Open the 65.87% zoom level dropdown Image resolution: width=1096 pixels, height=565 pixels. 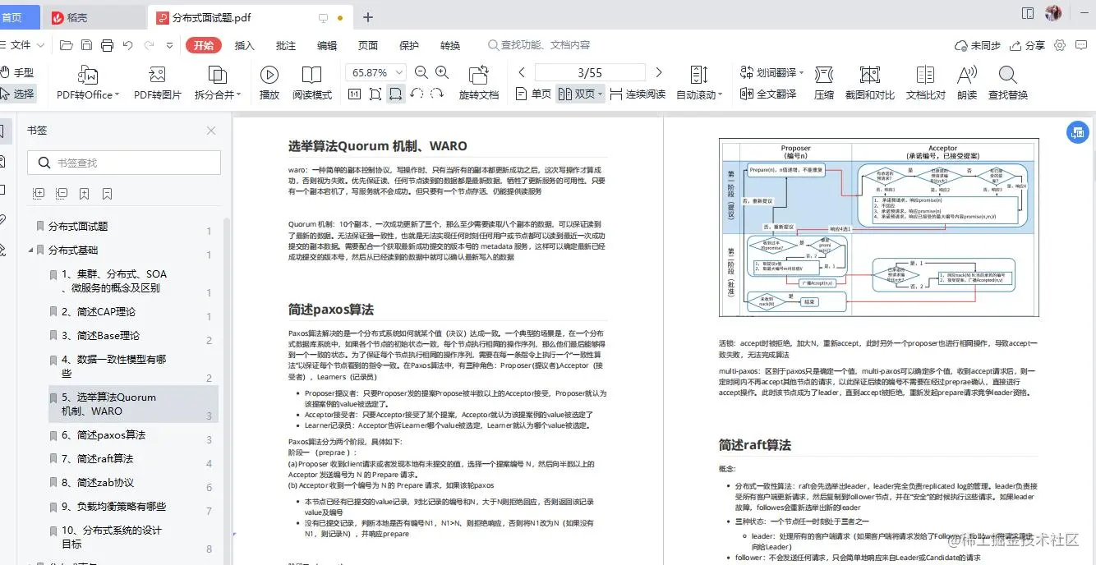[375, 72]
